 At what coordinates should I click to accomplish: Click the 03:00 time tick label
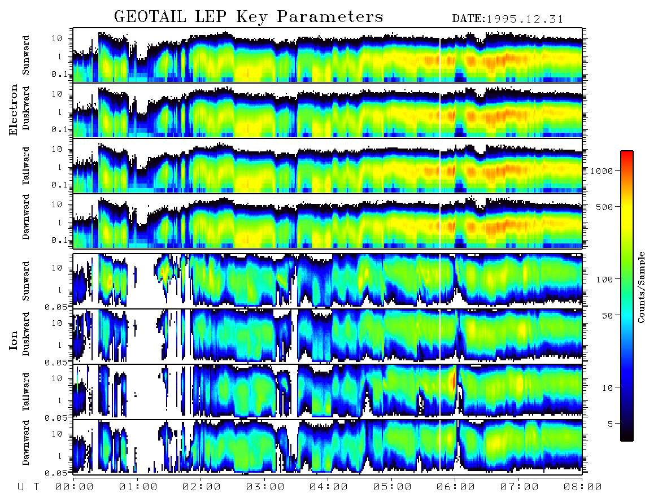click(265, 487)
